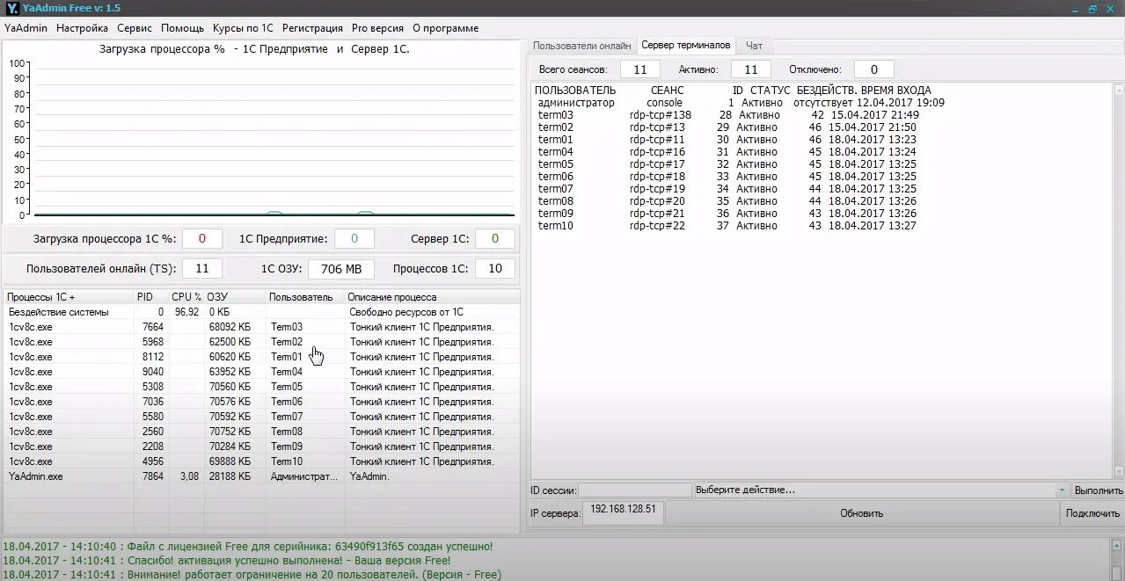
Task: Click the sessions list vertical scrollbar
Action: 1118,281
